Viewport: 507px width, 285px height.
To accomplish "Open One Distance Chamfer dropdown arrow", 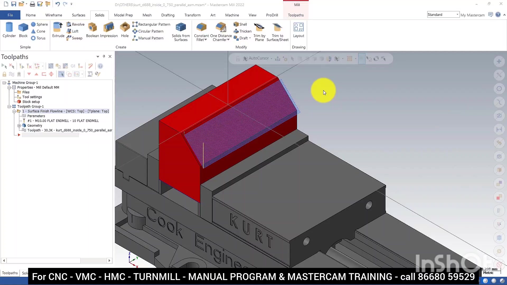I will click(x=228, y=40).
